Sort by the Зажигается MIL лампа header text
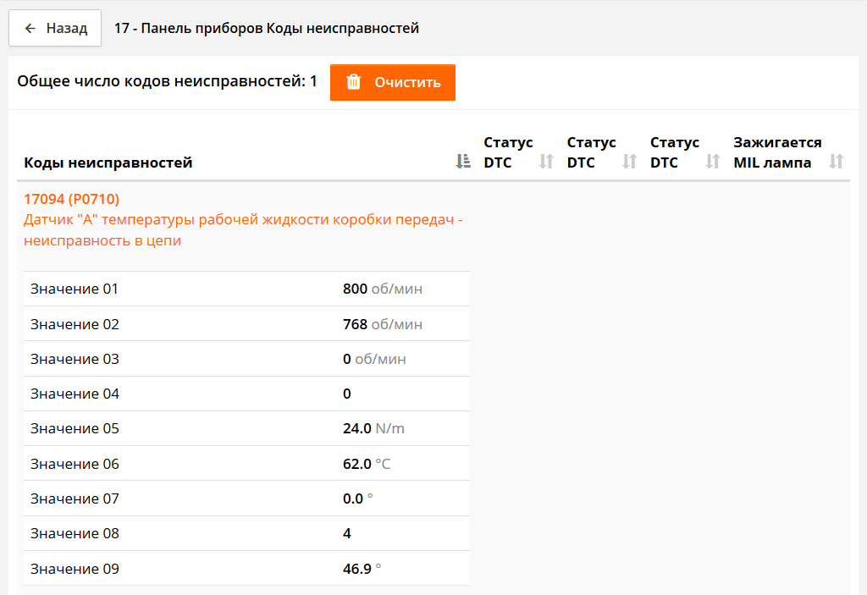This screenshot has height=595, width=867. pos(776,152)
